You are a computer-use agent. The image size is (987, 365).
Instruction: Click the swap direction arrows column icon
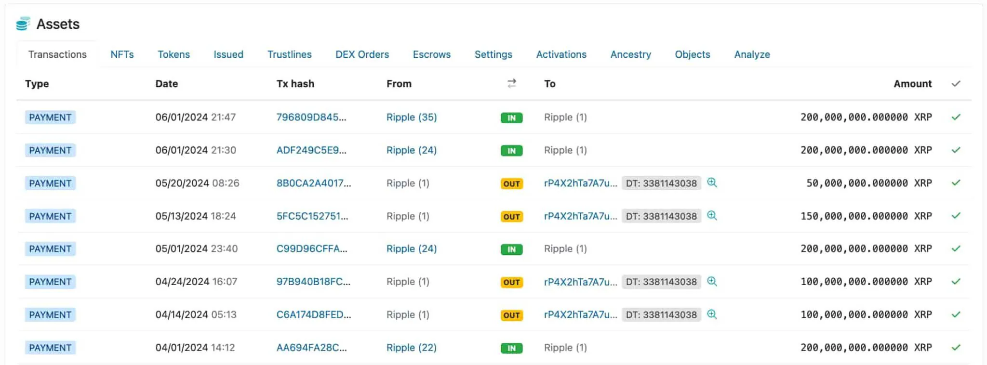pyautogui.click(x=512, y=83)
